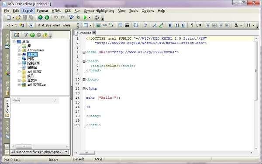The image size is (262, 164).
Task: Click the green forward arrow in main toolbar
Action: pos(47,17)
